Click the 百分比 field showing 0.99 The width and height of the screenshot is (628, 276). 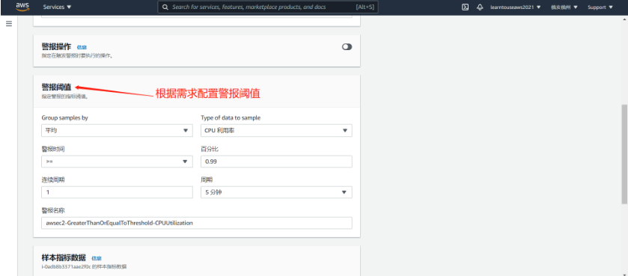276,162
